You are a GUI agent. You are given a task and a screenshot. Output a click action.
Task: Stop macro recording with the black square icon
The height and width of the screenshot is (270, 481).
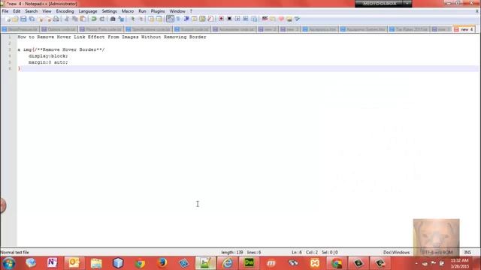(229, 19)
